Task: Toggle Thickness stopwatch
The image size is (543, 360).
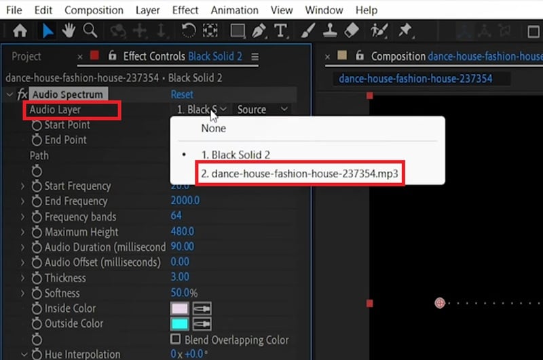Action: (x=37, y=278)
